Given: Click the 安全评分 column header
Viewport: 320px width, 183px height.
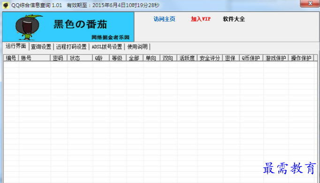Looking at the screenshot, I should 210,58.
